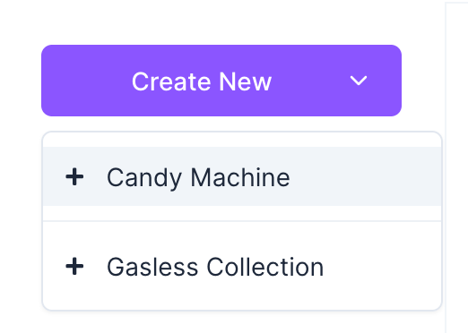Collapse the Create New menu via chevron
This screenshot has height=333, width=468.
(x=359, y=81)
